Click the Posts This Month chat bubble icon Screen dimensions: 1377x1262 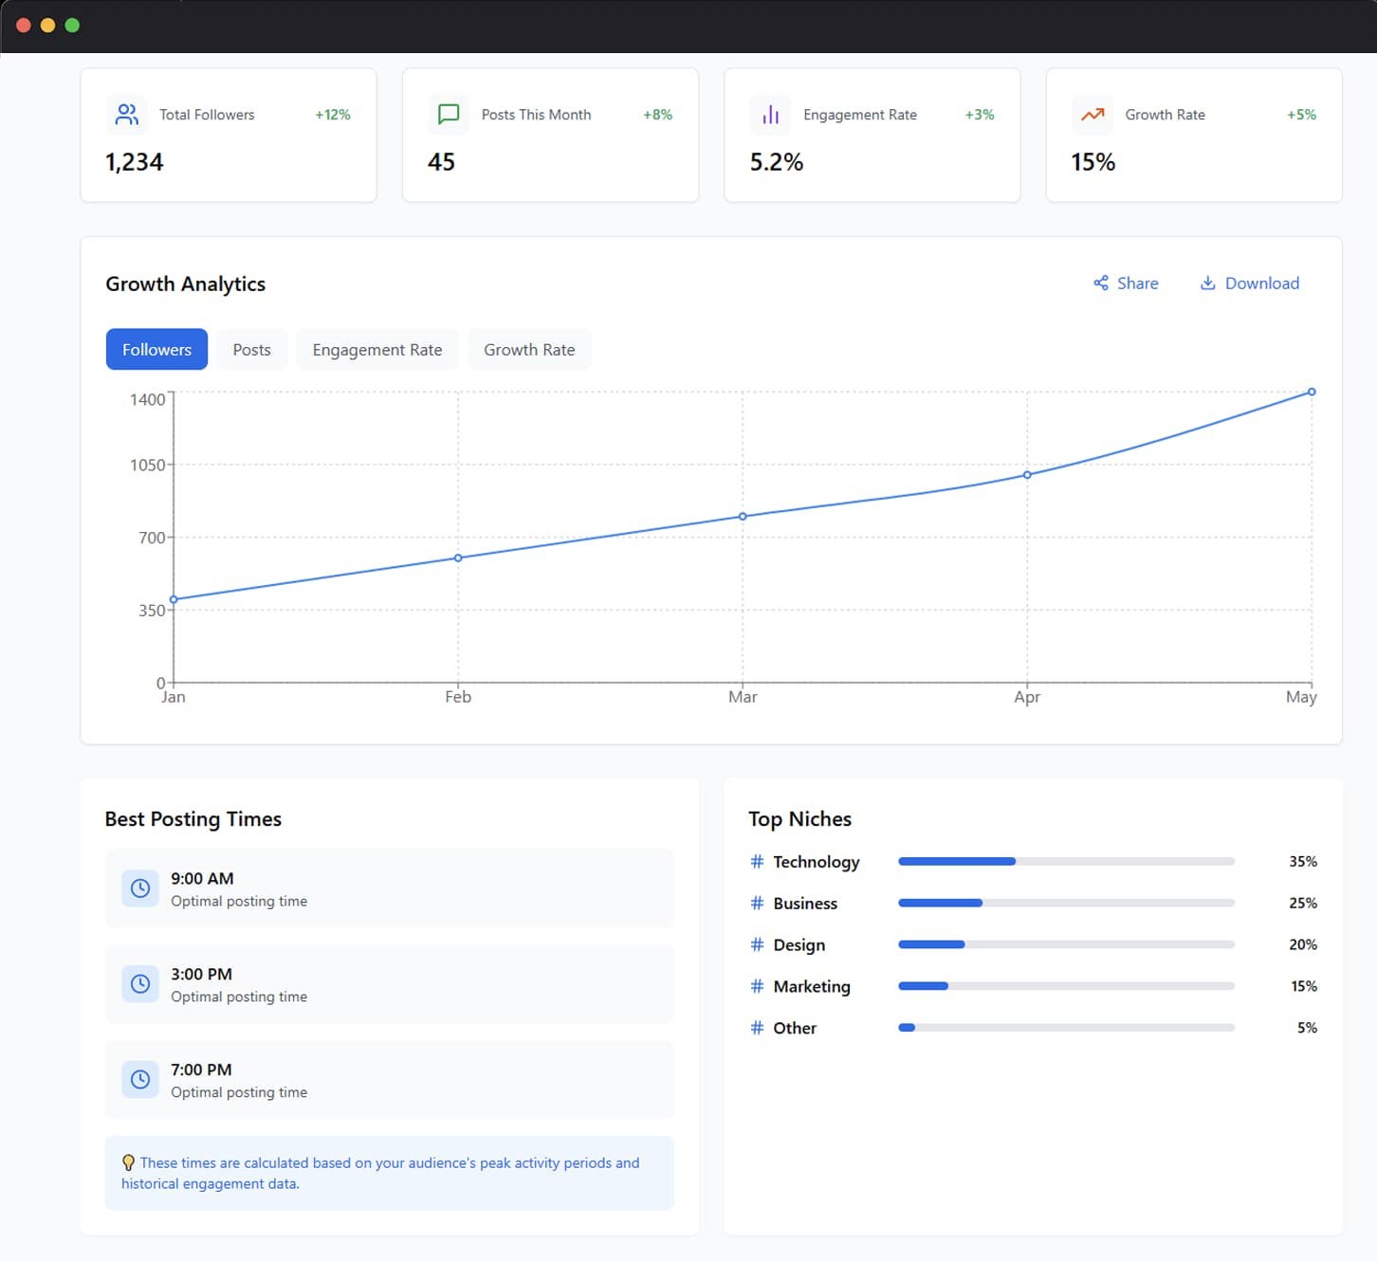point(449,115)
